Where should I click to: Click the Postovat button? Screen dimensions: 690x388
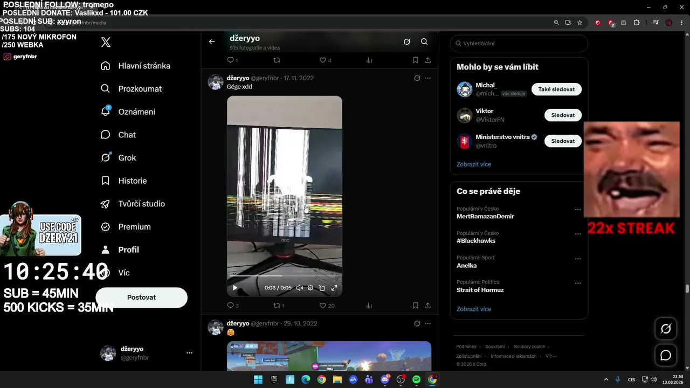tap(141, 297)
